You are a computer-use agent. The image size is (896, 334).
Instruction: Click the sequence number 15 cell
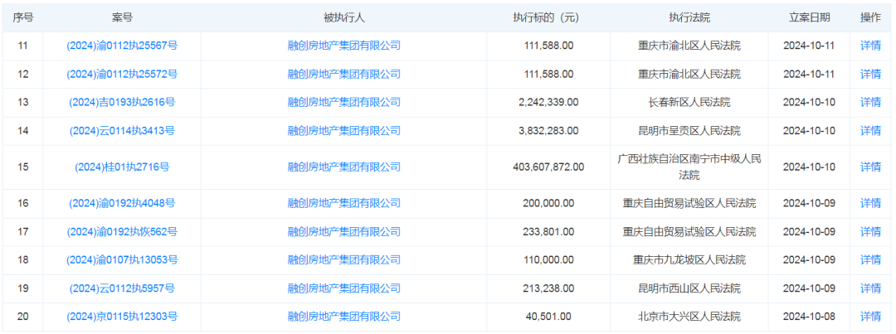tap(23, 167)
